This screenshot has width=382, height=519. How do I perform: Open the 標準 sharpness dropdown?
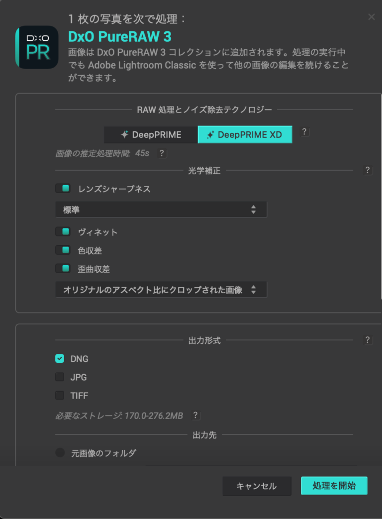pyautogui.click(x=161, y=209)
